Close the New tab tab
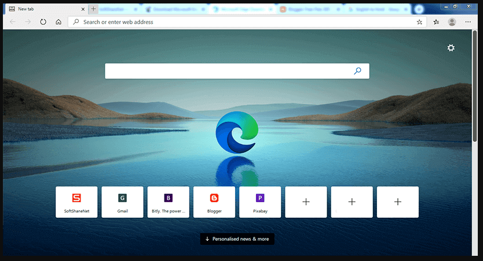Image resolution: width=483 pixels, height=261 pixels. pyautogui.click(x=83, y=9)
